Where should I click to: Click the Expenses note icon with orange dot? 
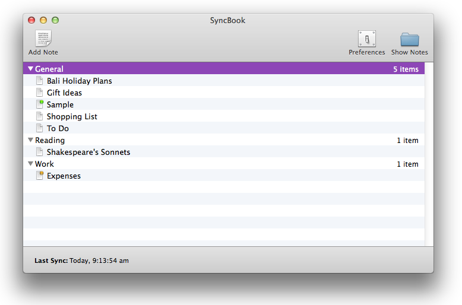tap(40, 175)
